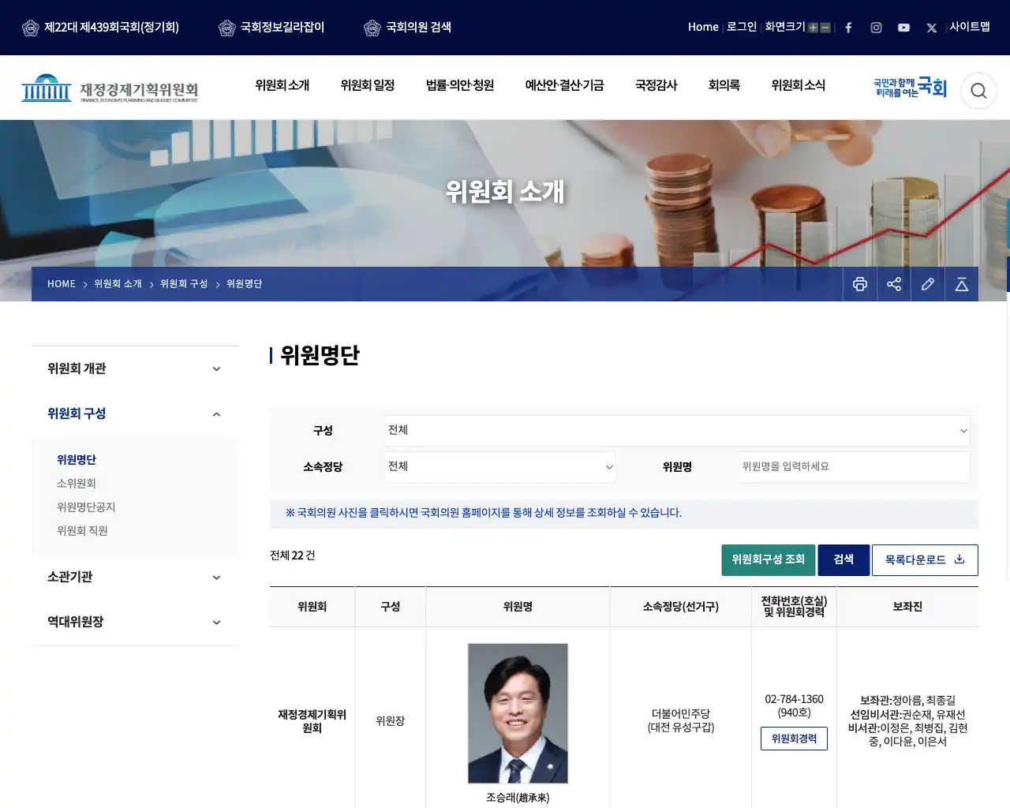Click emblem icon beside 제22대 제439회국회
Screen dimensions: 1010x808
(x=31, y=28)
